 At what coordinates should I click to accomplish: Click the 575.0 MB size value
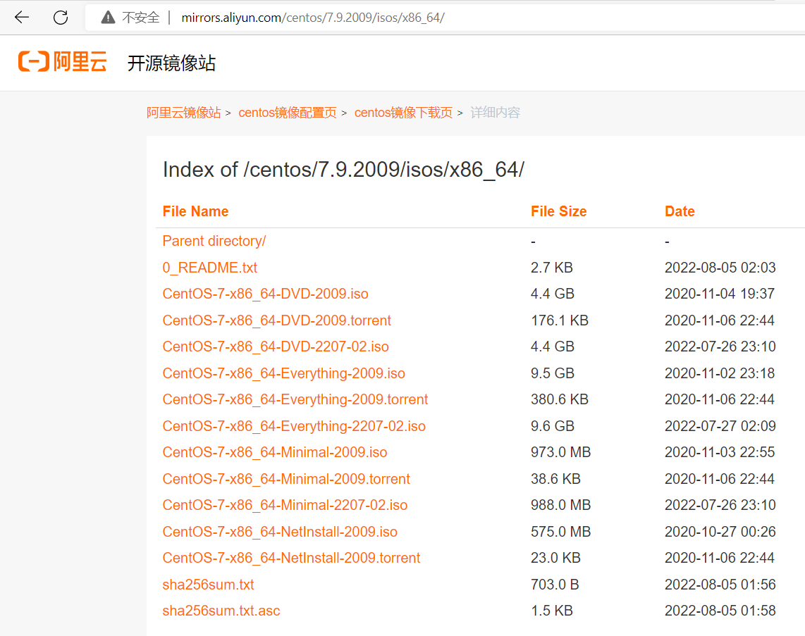click(x=560, y=532)
